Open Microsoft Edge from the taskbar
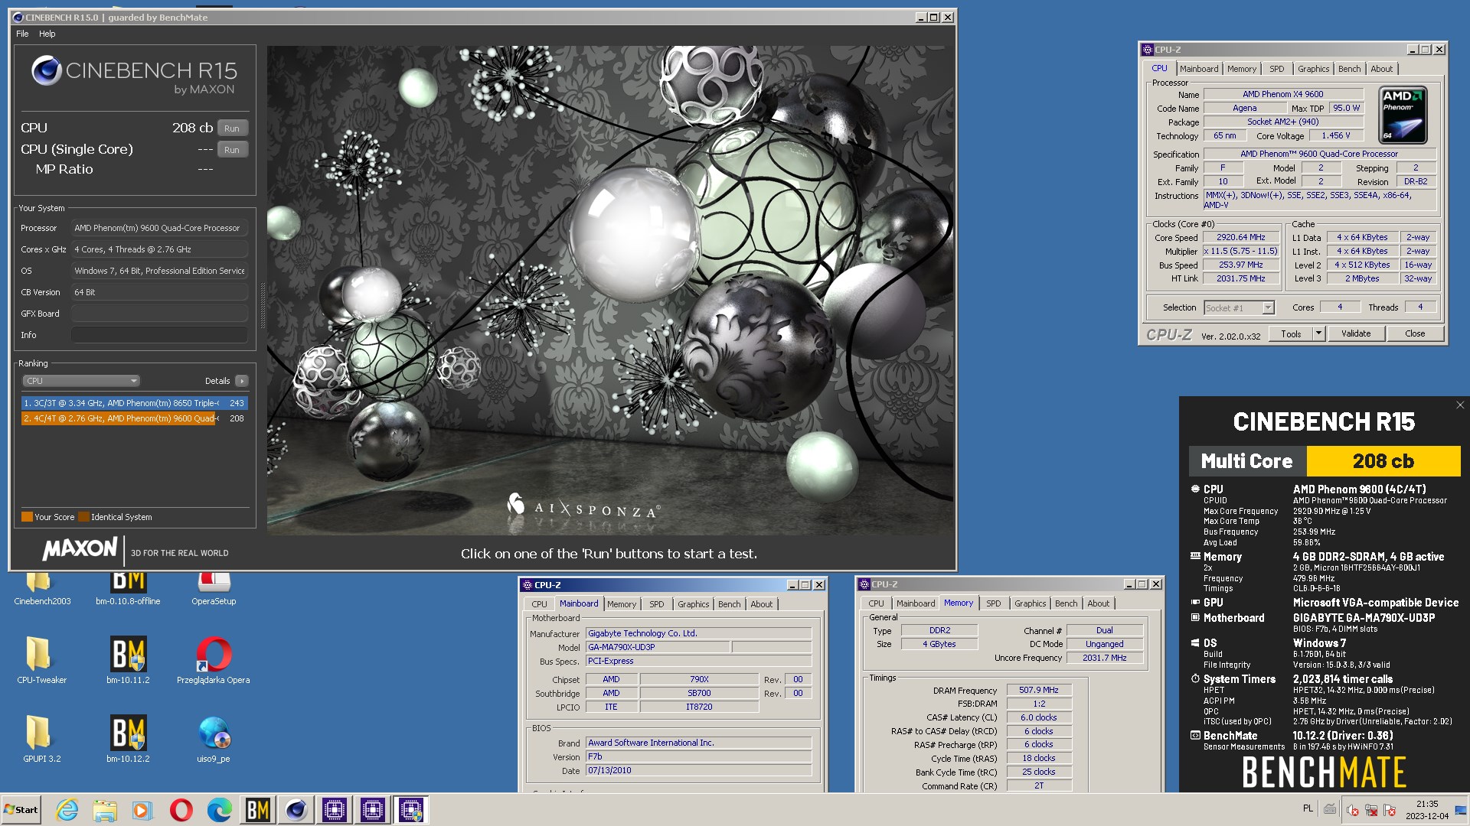This screenshot has width=1470, height=826. pos(220,810)
